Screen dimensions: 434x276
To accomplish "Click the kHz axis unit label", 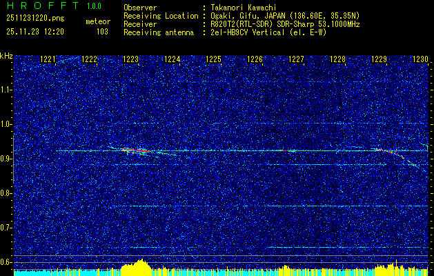I will pyautogui.click(x=6, y=56).
